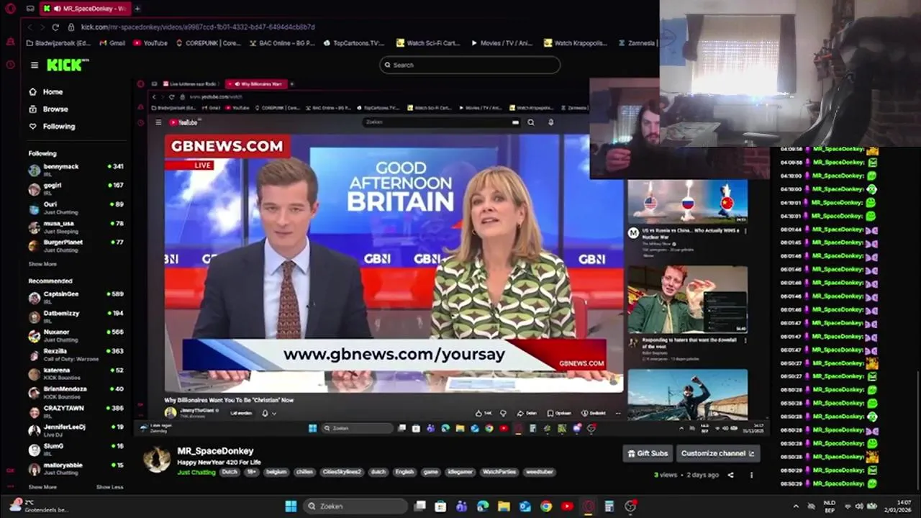Open Opera GX from taskbar

[589, 506]
